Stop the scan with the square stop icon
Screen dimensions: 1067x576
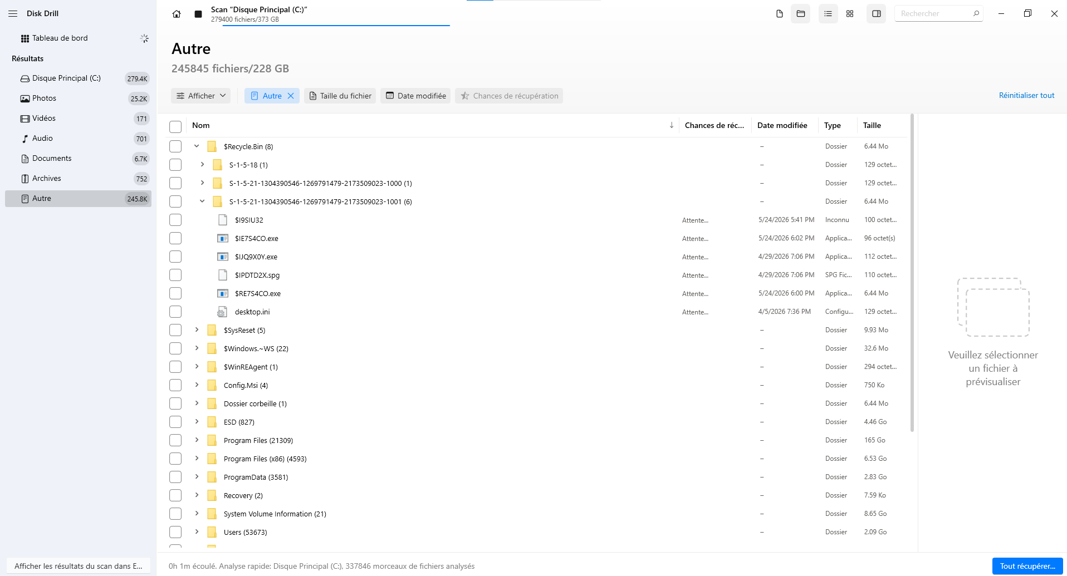click(198, 14)
